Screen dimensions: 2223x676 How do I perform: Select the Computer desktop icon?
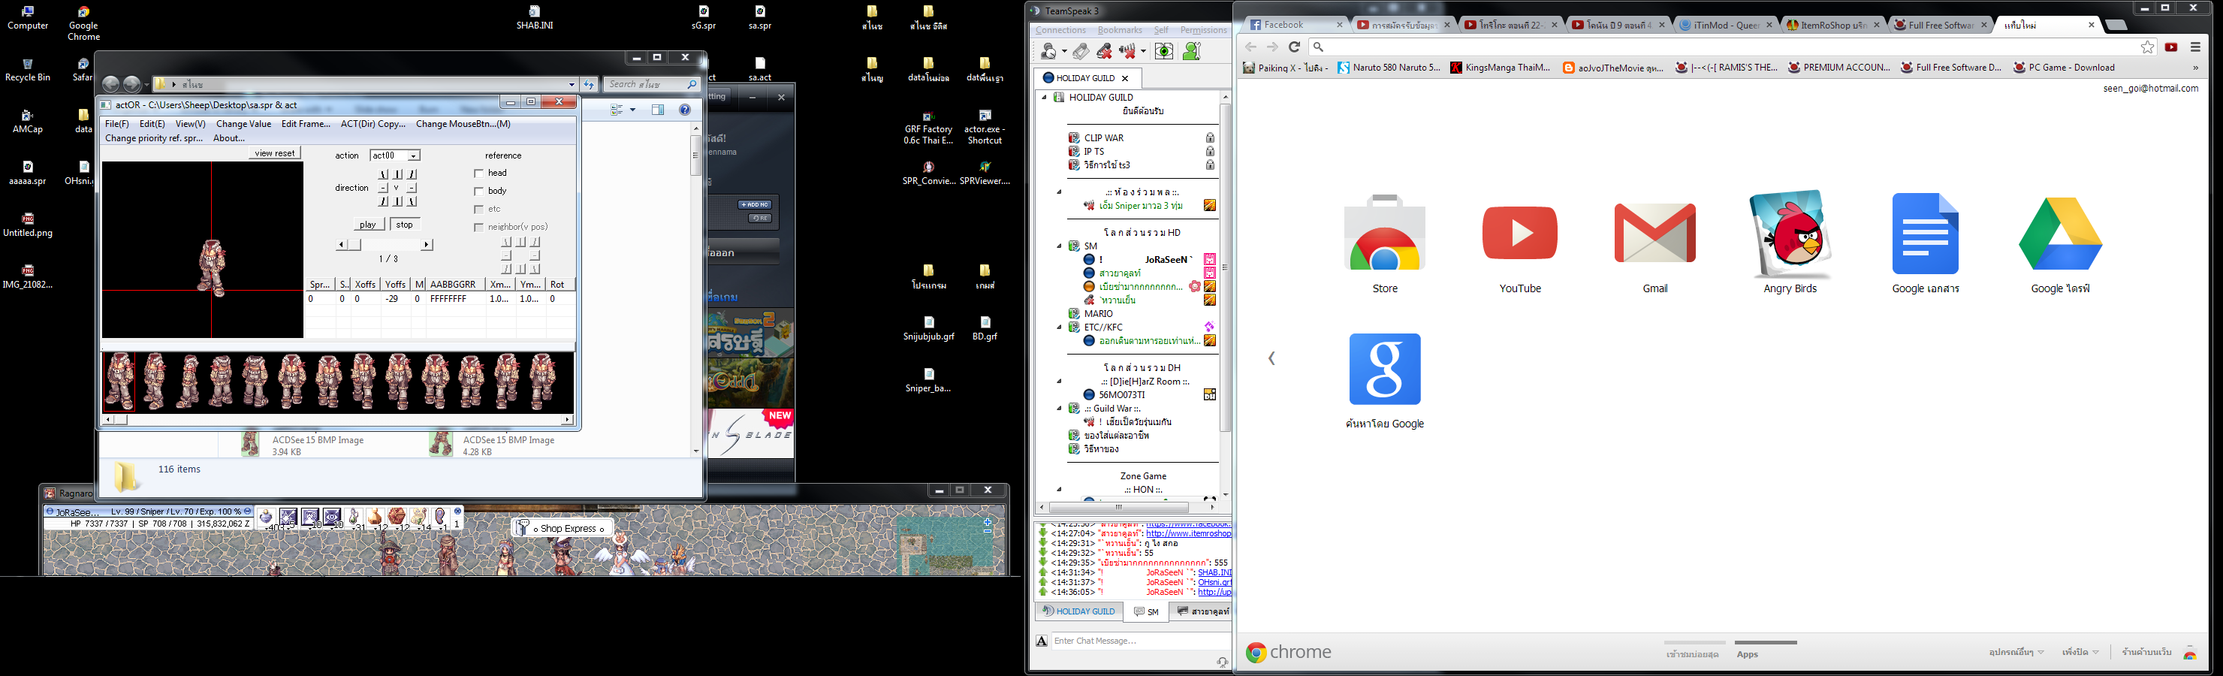pyautogui.click(x=28, y=18)
